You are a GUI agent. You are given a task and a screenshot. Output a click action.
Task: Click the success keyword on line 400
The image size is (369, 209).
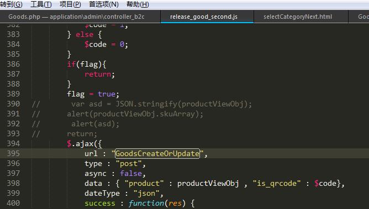click(100, 203)
